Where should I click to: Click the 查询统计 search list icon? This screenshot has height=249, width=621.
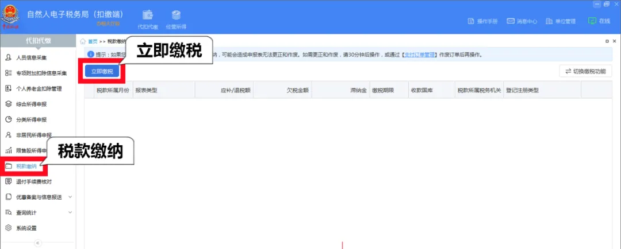point(8,213)
